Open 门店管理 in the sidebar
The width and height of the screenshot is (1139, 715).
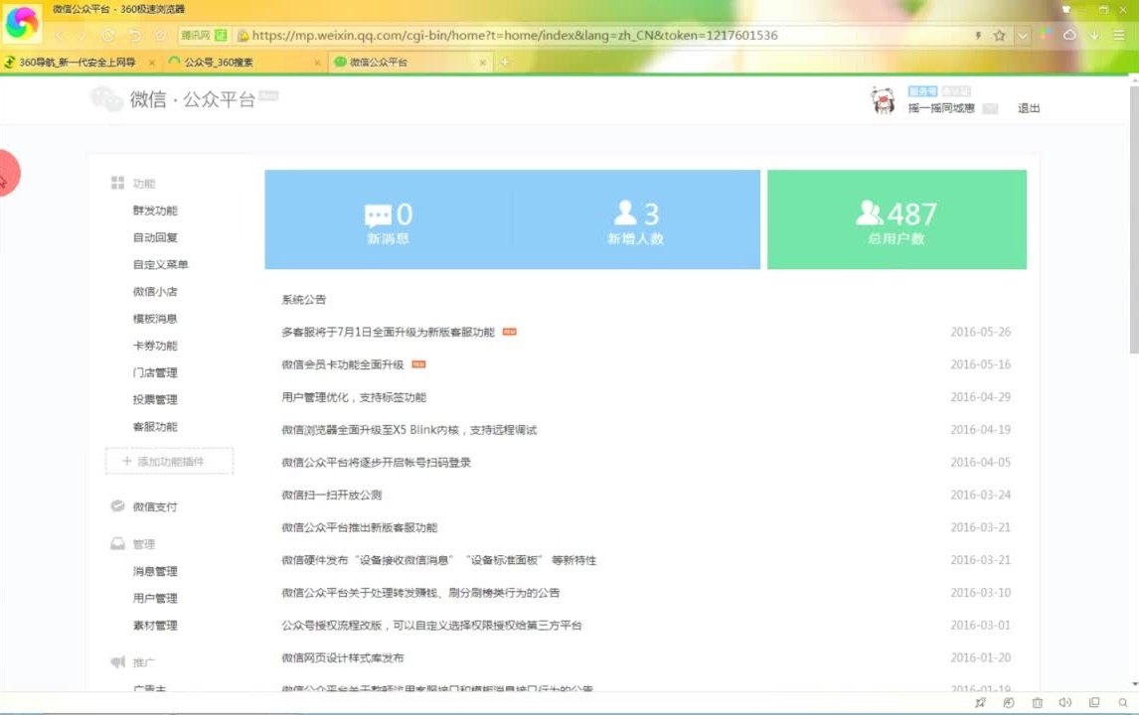pyautogui.click(x=155, y=372)
